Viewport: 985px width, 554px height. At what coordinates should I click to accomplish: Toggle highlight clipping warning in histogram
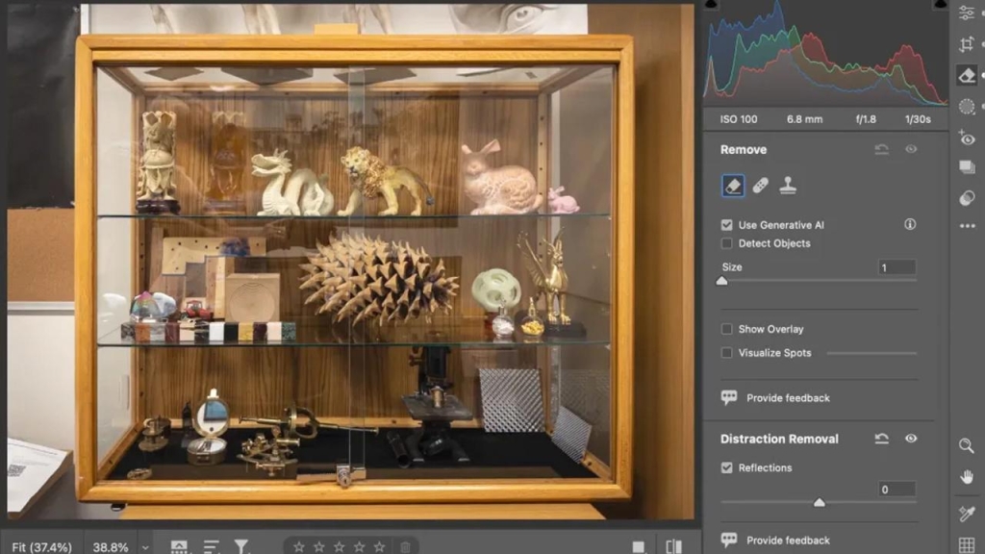click(x=941, y=5)
